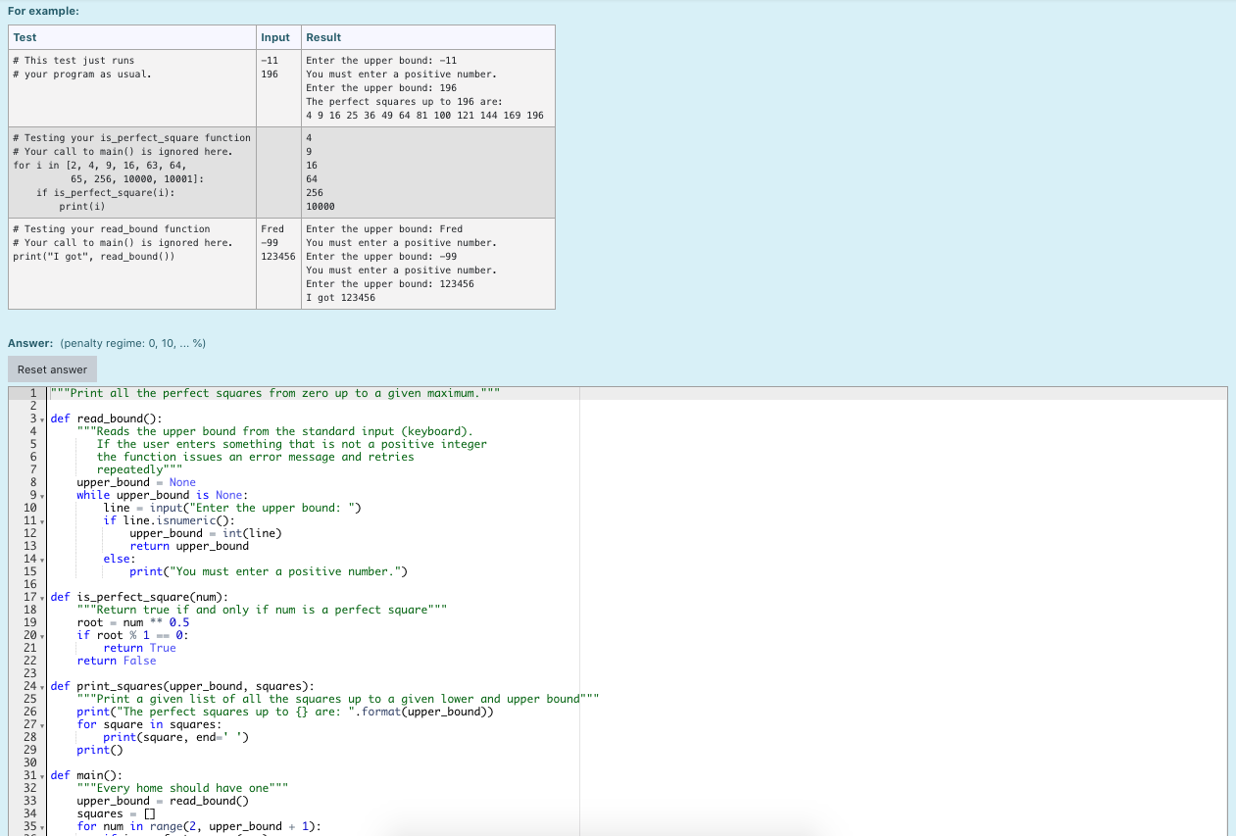Collapse the if statement on line 20
The height and width of the screenshot is (836, 1236).
tap(44, 635)
